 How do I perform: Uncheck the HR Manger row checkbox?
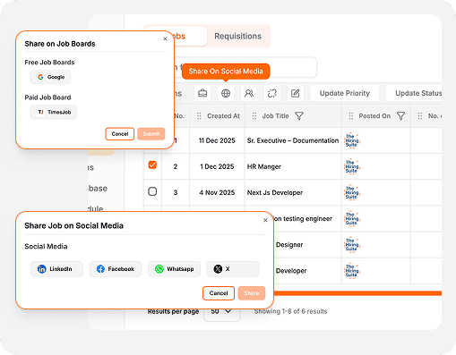point(152,165)
